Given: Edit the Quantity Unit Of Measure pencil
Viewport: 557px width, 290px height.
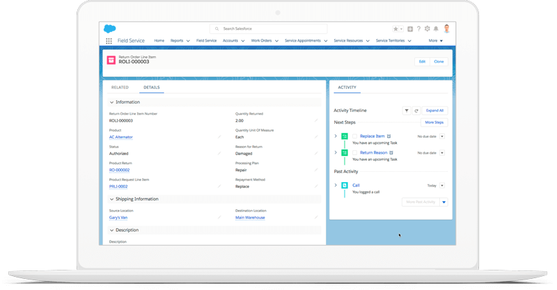Looking at the screenshot, I should tap(316, 137).
